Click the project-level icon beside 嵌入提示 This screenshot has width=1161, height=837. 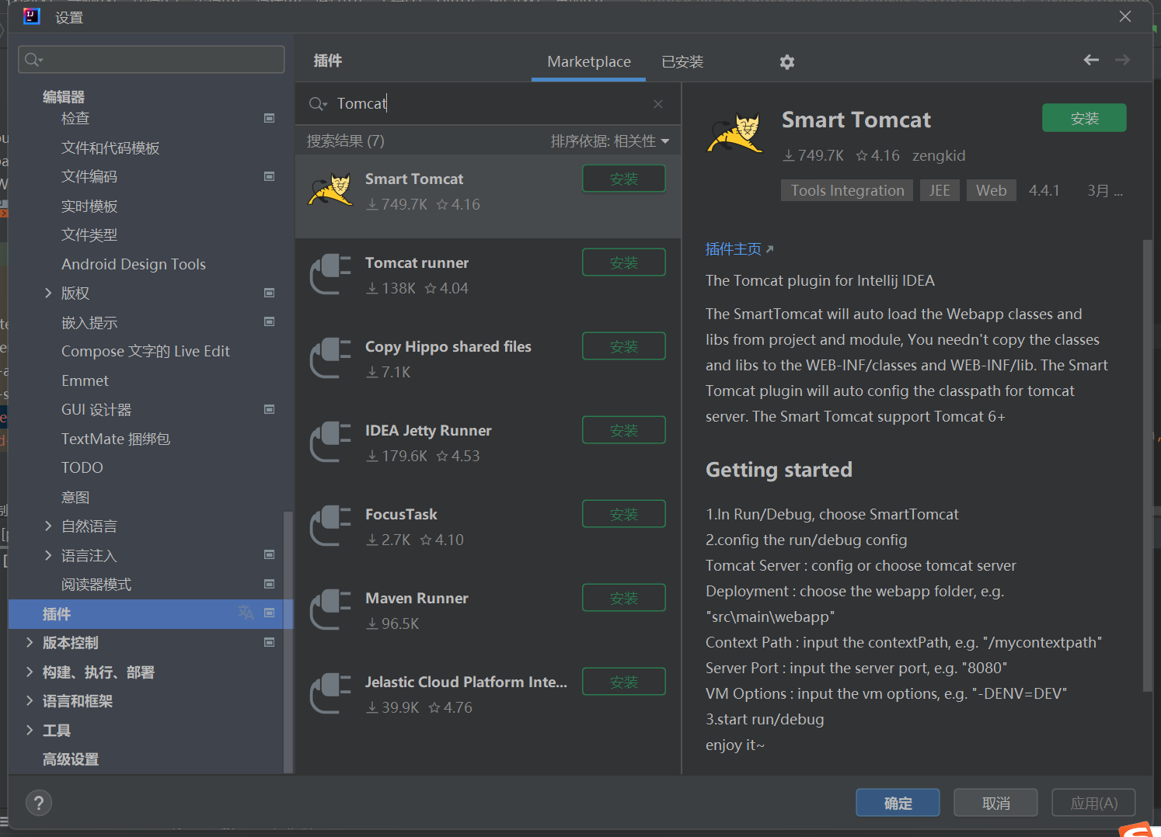270,321
